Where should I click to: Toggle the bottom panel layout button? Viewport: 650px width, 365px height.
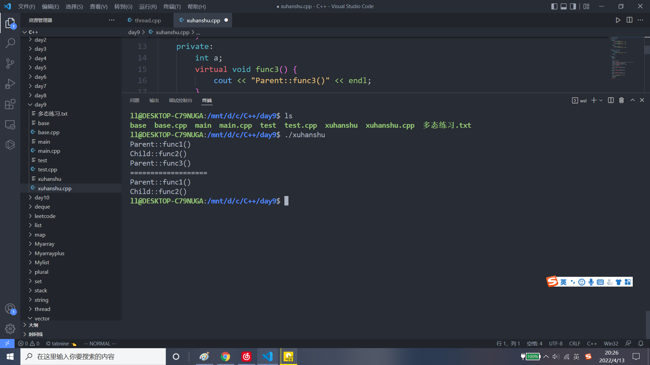(x=564, y=6)
